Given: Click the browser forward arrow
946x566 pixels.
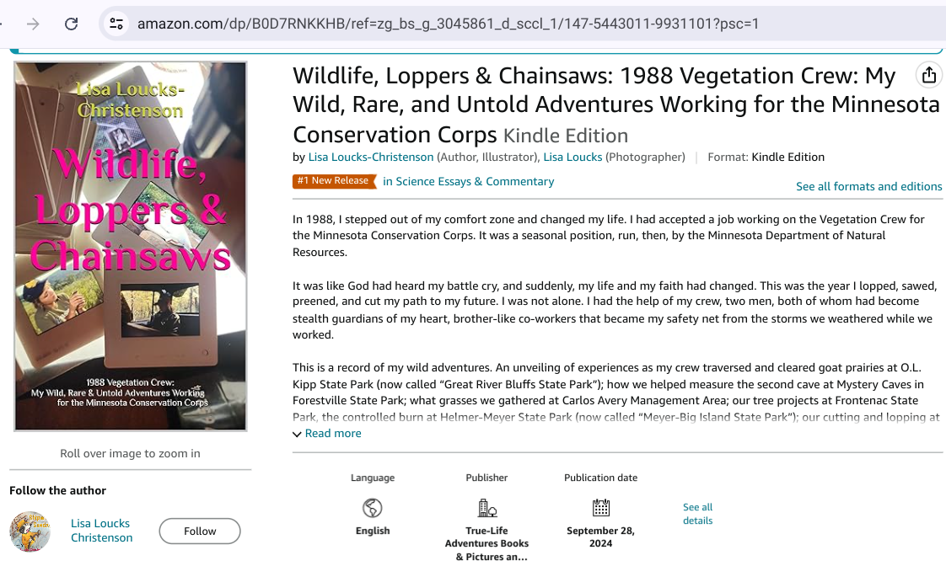Looking at the screenshot, I should (x=34, y=24).
